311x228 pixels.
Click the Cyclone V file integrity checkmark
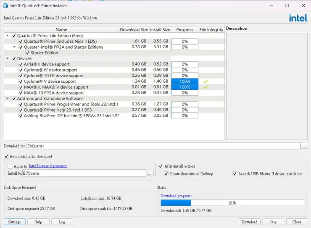206,81
